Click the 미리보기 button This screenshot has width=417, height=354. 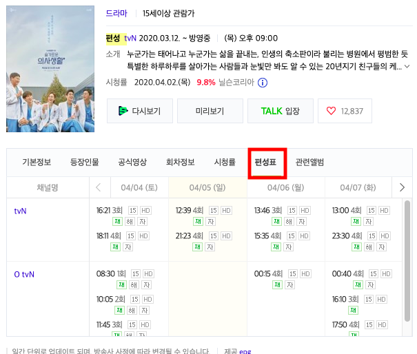click(x=210, y=111)
